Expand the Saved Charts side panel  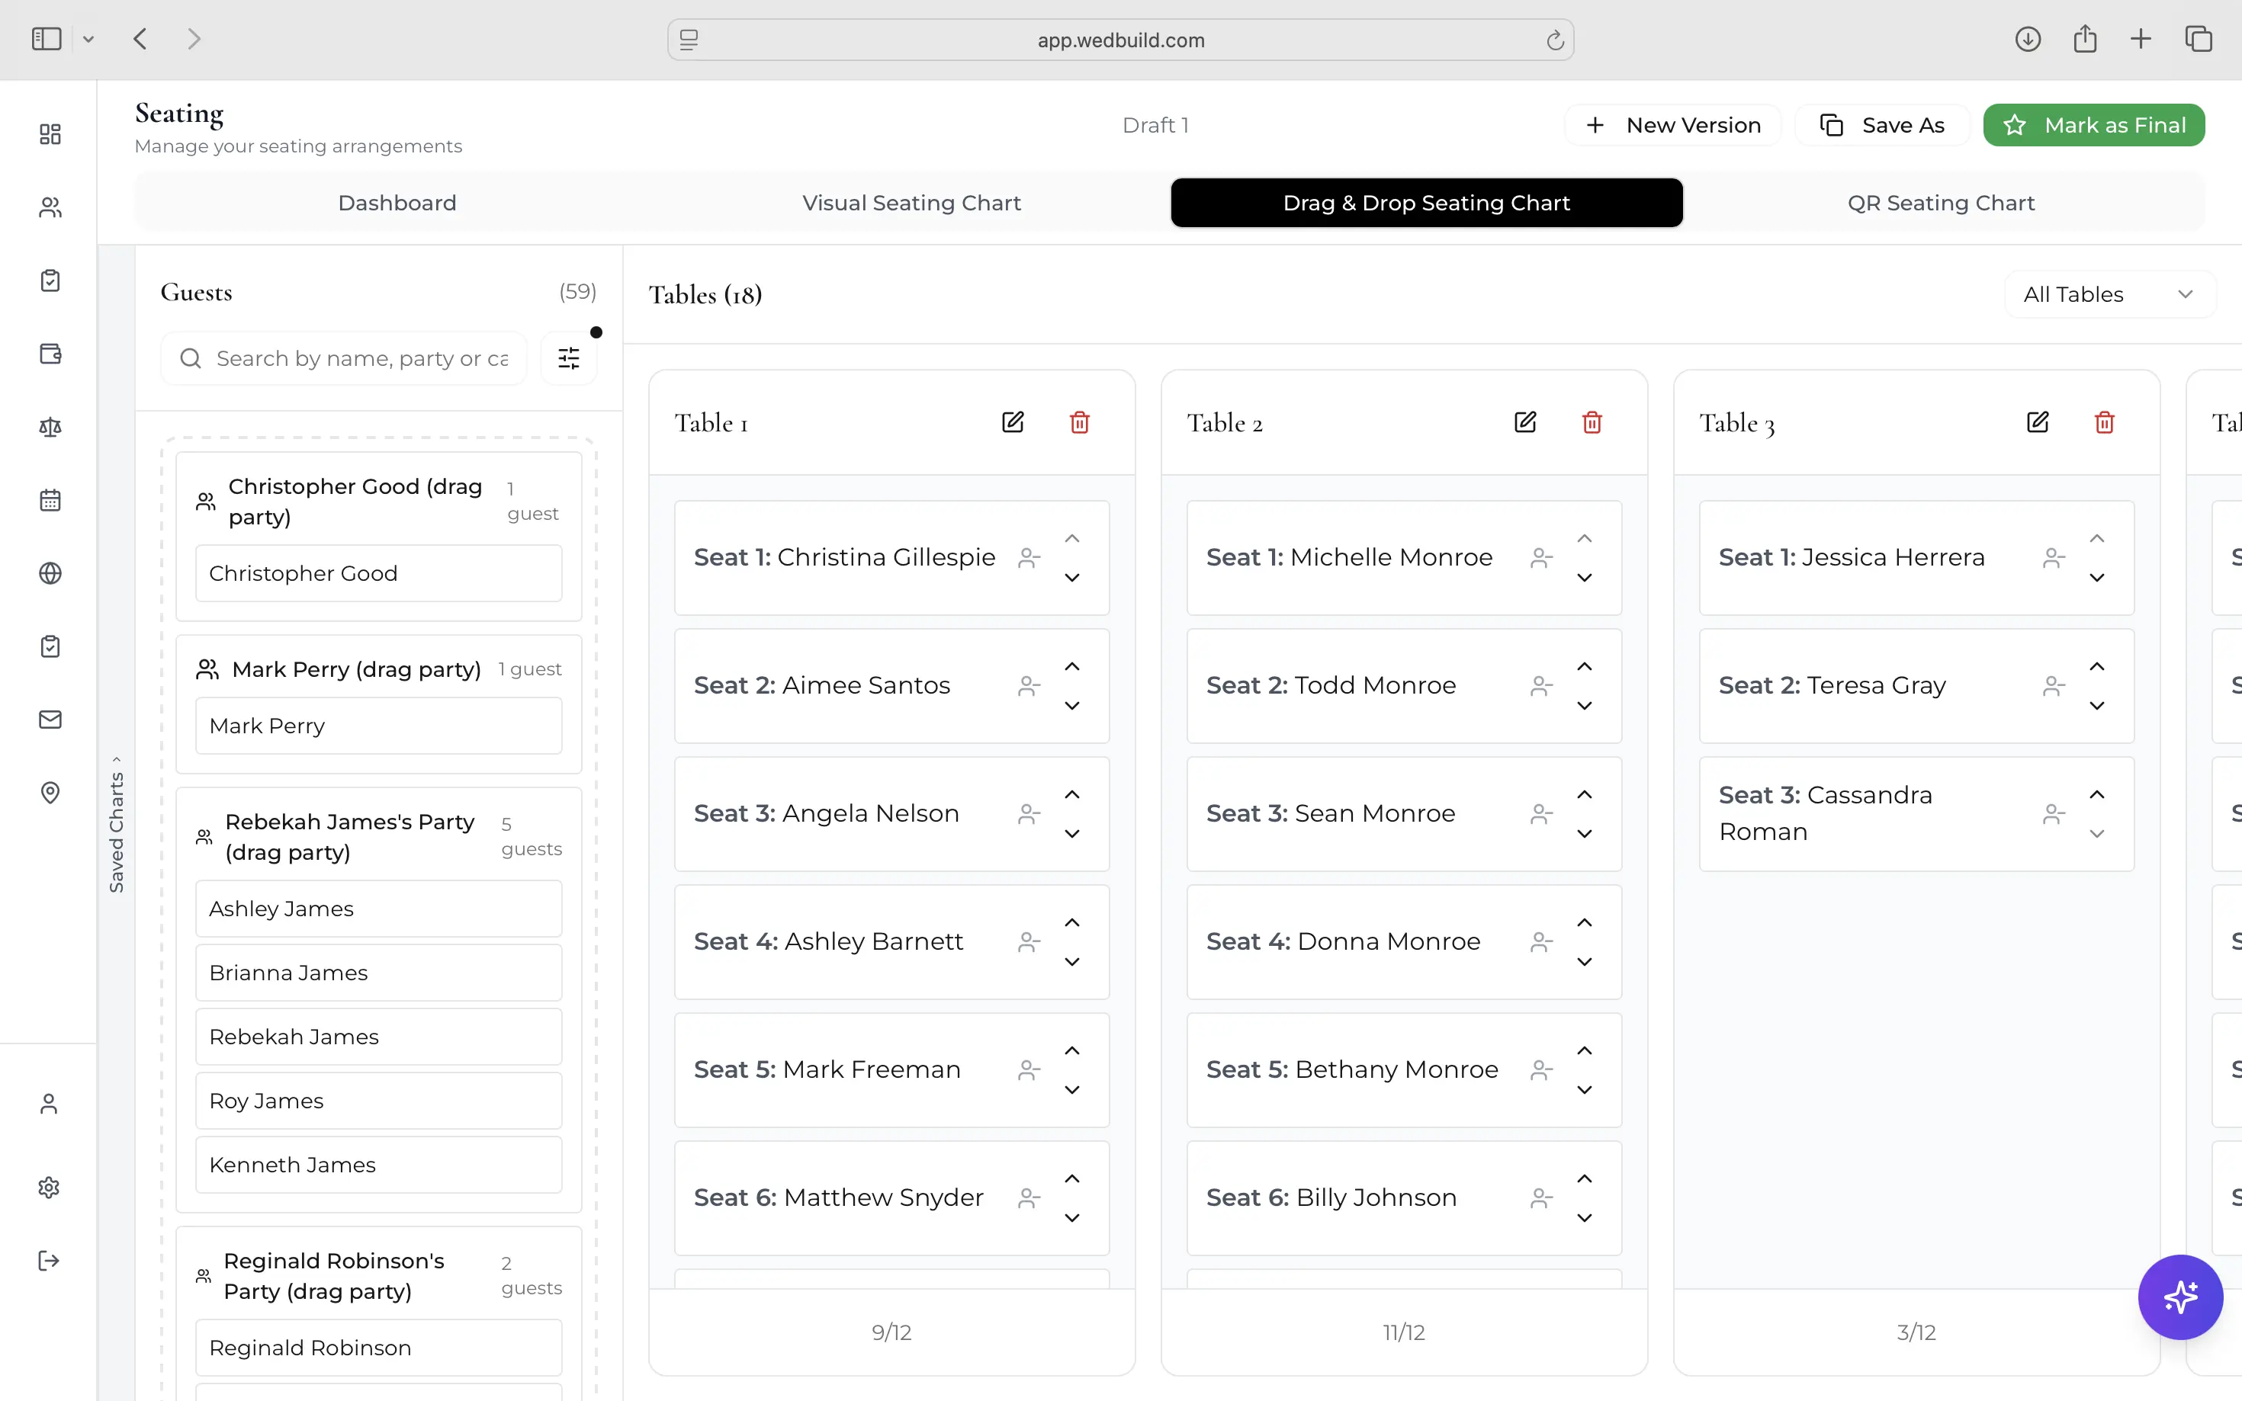point(116,825)
